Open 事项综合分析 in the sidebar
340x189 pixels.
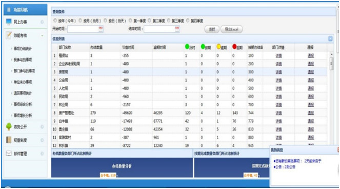pyautogui.click(x=23, y=104)
